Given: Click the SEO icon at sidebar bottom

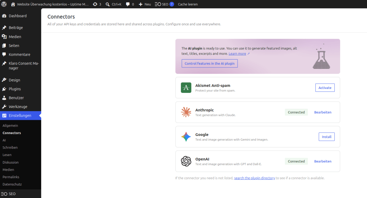Looking at the screenshot, I should [x=4, y=194].
